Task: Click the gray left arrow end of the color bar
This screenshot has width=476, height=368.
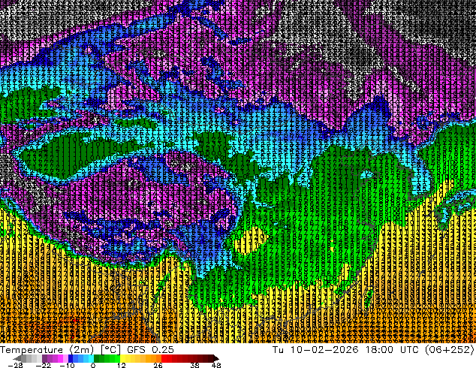Action: pyautogui.click(x=17, y=358)
